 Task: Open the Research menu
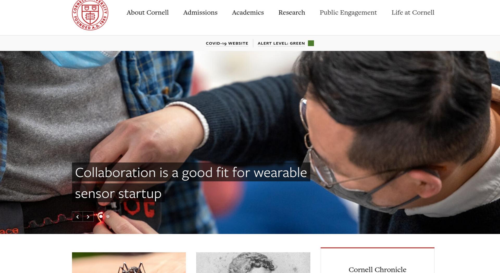(x=292, y=12)
